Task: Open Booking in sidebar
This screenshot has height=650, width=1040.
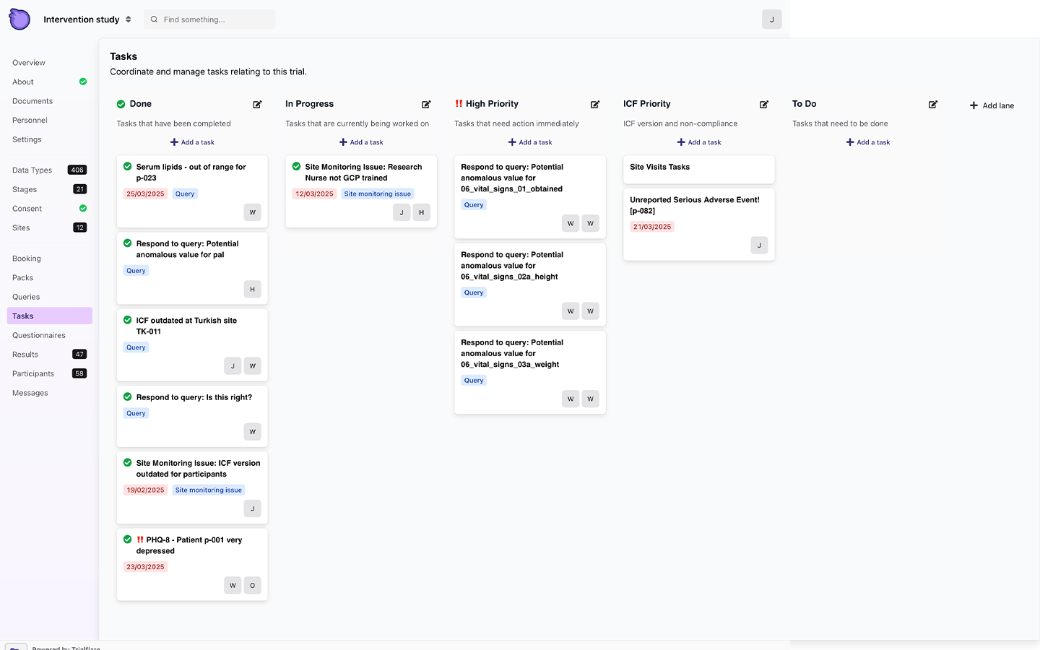Action: pos(27,259)
